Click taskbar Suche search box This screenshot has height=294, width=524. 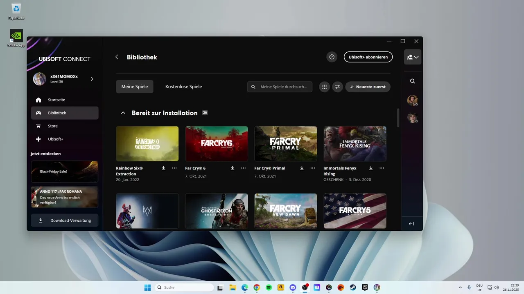(185, 287)
